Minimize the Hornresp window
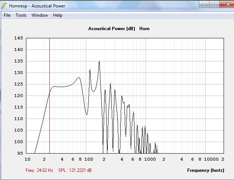The height and width of the screenshot is (180, 234). (x=204, y=4)
